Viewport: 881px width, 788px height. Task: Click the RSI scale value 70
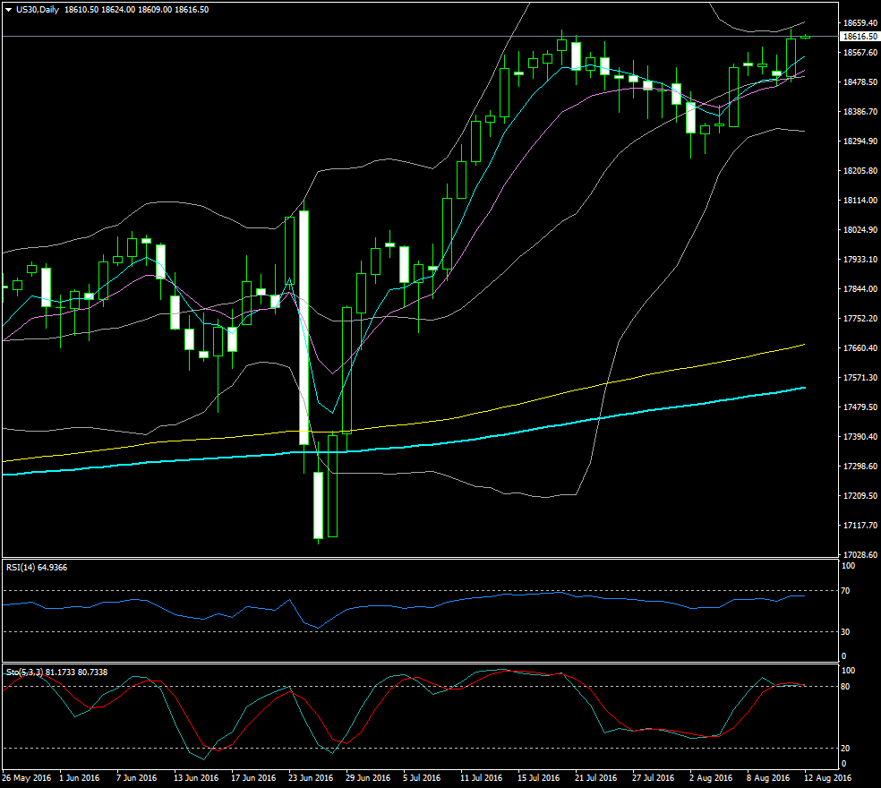point(845,591)
